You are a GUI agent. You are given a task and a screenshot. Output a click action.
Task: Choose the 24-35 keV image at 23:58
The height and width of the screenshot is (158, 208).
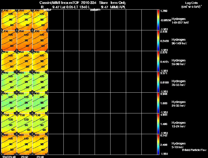pyautogui.click(x=40, y=103)
